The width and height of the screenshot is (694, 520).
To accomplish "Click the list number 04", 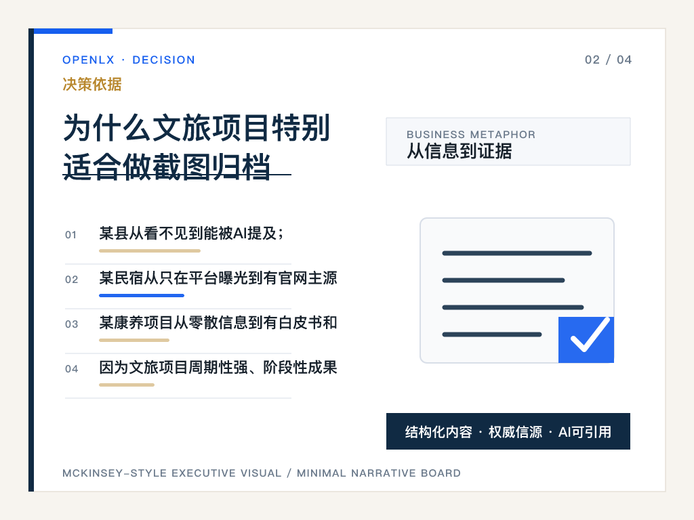I will point(71,369).
